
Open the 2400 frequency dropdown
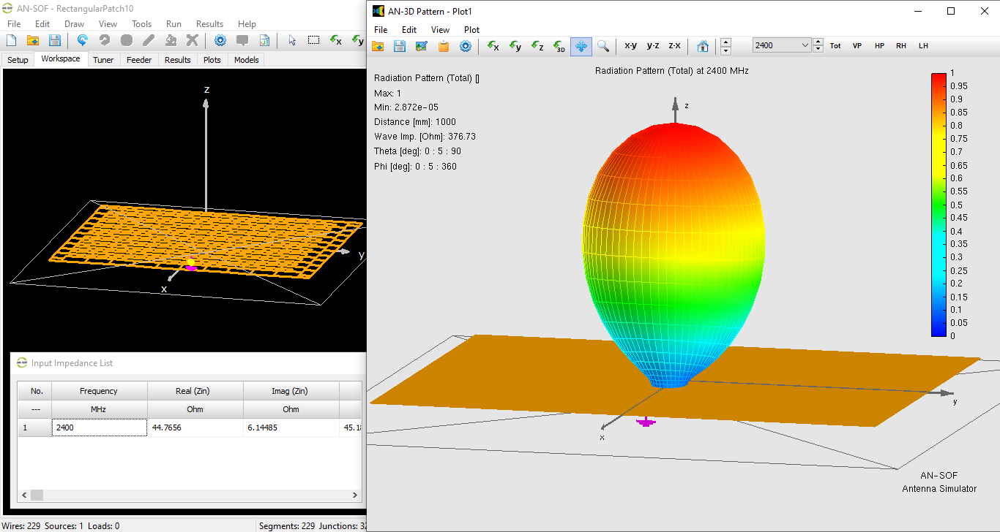click(805, 45)
